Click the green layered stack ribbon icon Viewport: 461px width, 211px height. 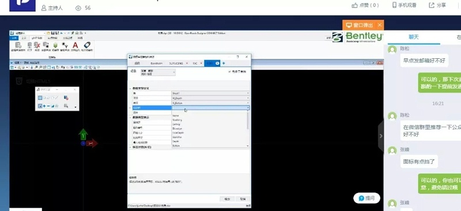tap(55, 46)
